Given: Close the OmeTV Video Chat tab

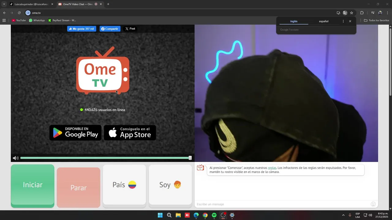Looking at the screenshot, I should [x=101, y=4].
